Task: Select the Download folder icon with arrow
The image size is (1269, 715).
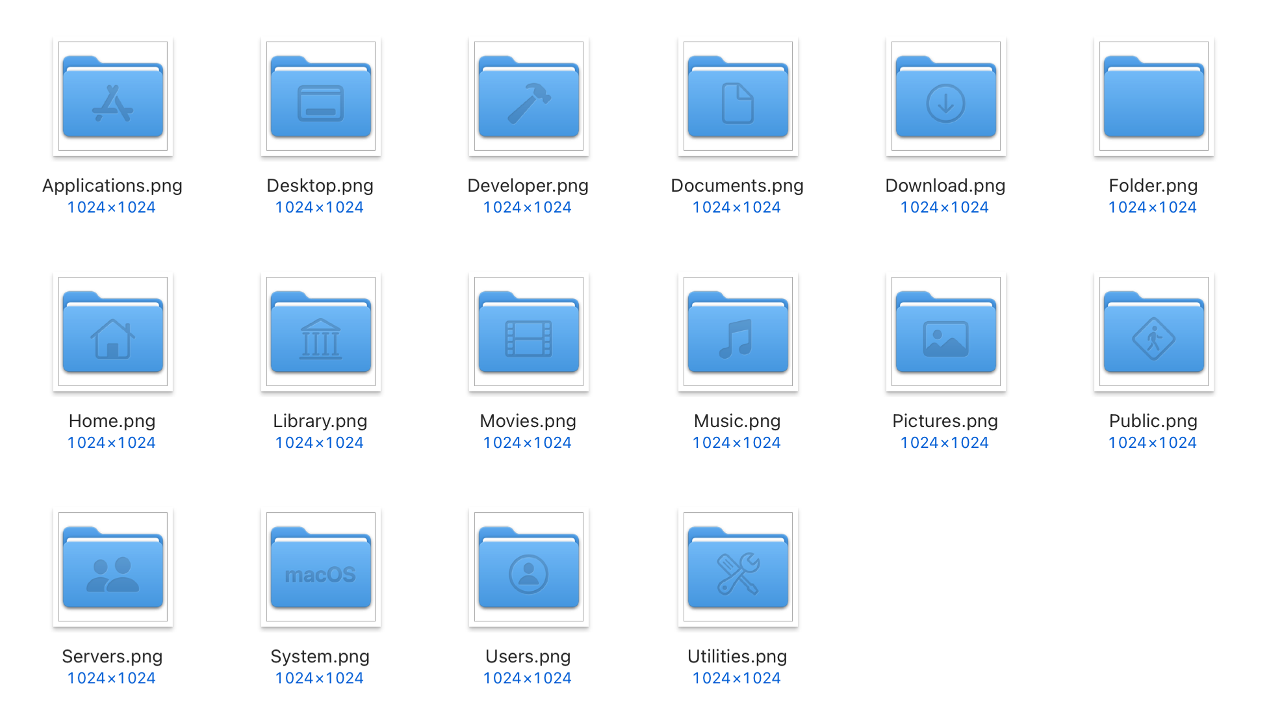Action: (946, 97)
